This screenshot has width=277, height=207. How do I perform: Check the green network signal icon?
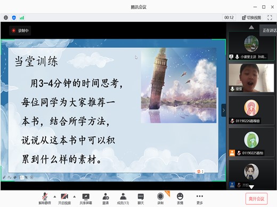(22, 18)
